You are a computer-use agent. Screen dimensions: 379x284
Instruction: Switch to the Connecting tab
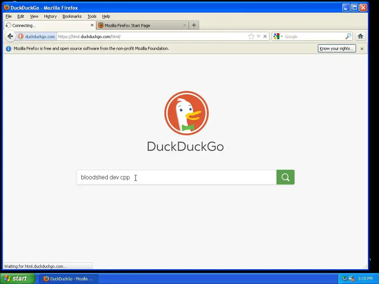(x=50, y=26)
